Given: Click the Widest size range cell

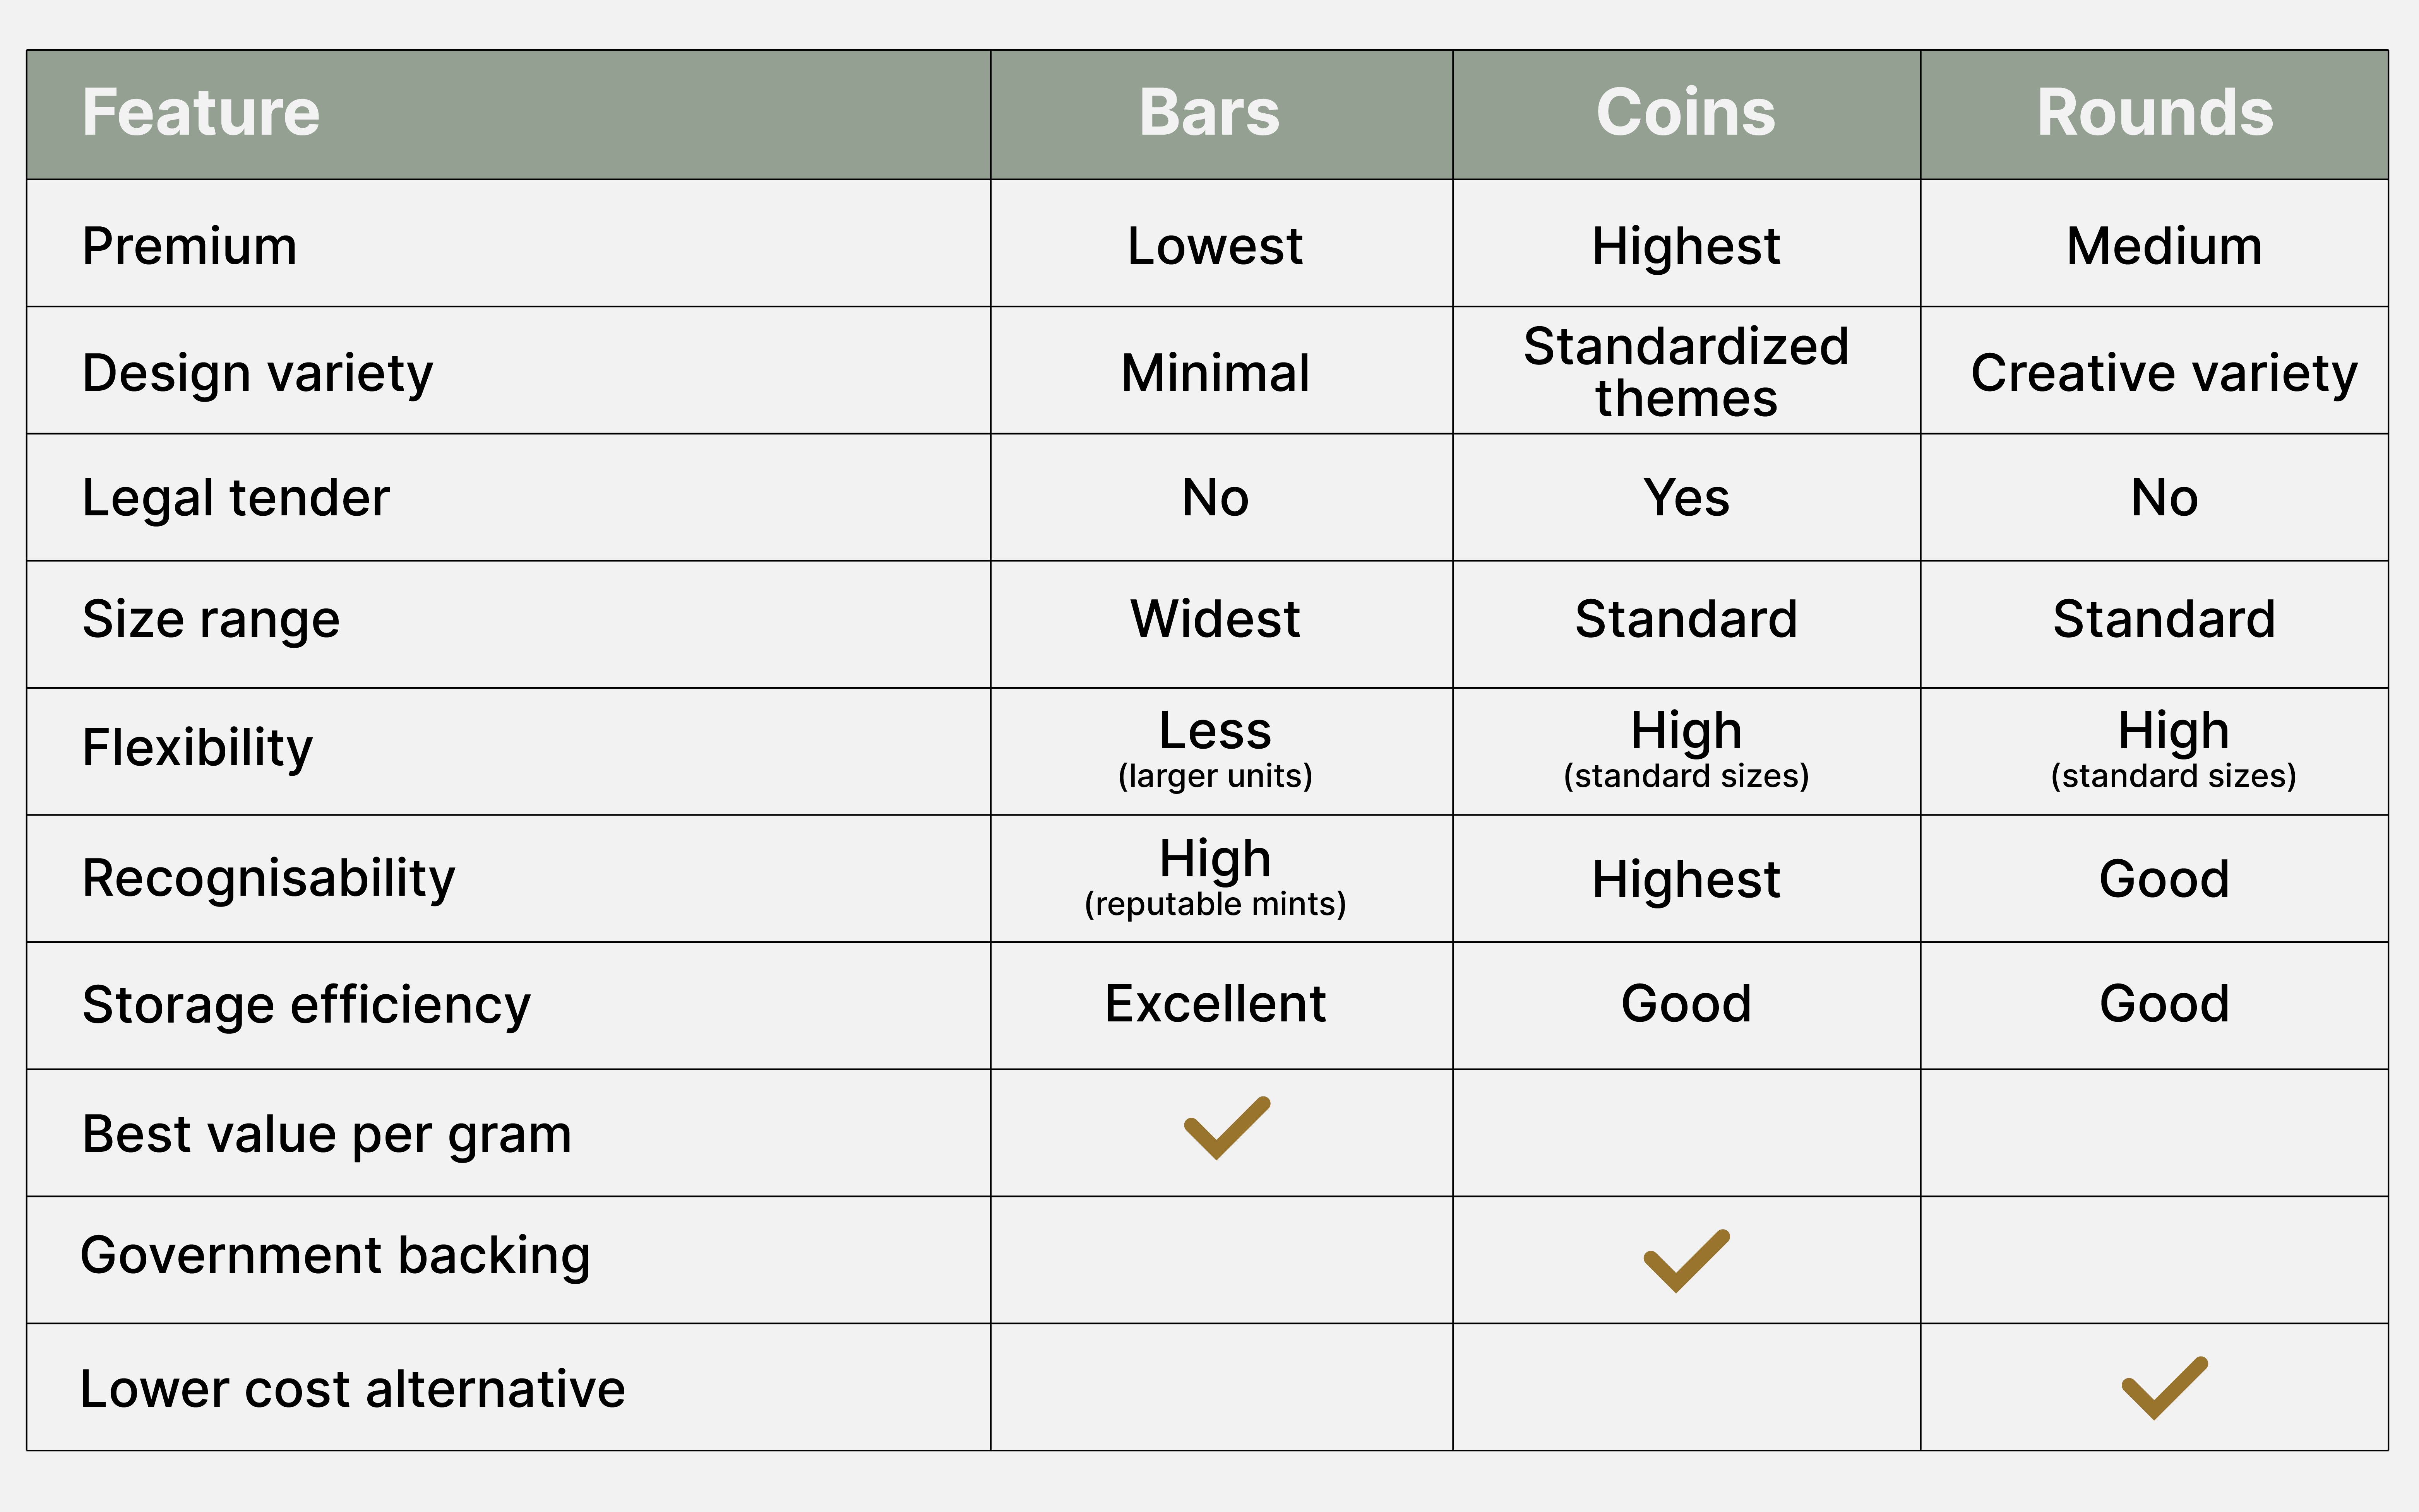Looking at the screenshot, I should click(x=1215, y=619).
